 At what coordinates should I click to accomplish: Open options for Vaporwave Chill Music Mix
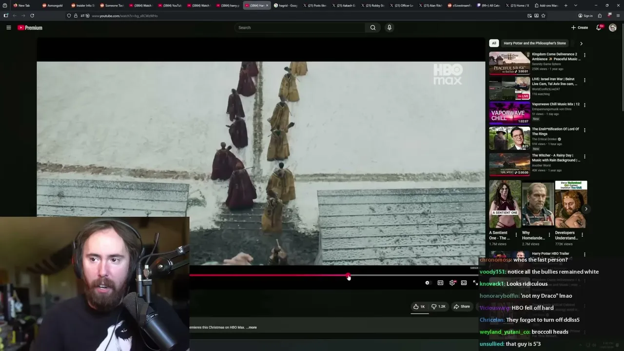point(585,105)
